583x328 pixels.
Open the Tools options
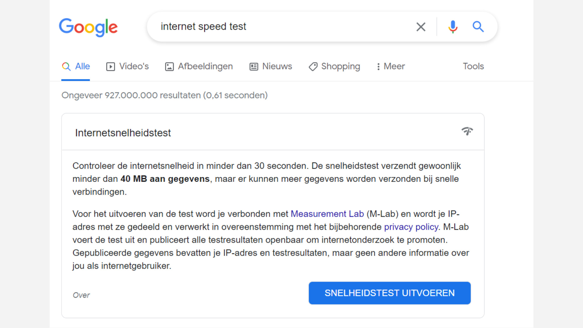pos(473,66)
